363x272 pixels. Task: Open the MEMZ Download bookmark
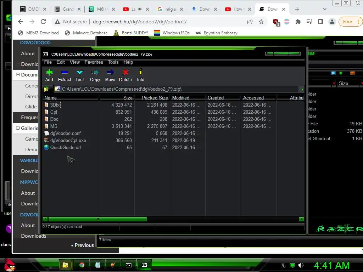pos(38,33)
